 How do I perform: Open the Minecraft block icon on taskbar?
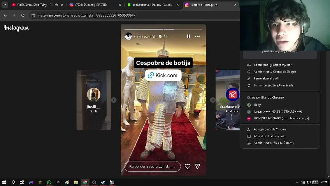click(x=40, y=182)
